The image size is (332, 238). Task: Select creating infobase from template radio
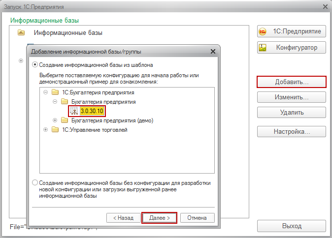point(34,65)
